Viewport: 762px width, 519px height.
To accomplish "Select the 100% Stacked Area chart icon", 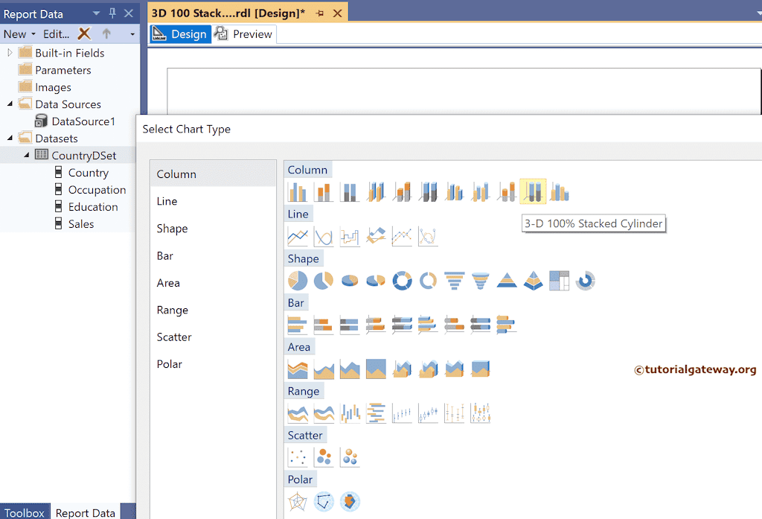I will click(x=376, y=369).
